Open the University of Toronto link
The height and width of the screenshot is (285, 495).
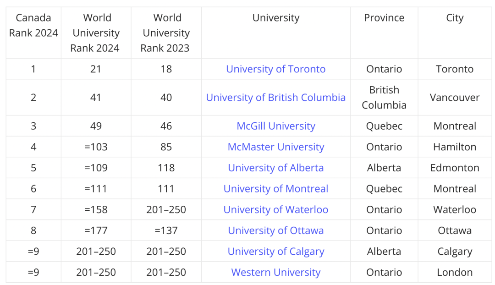(x=275, y=69)
